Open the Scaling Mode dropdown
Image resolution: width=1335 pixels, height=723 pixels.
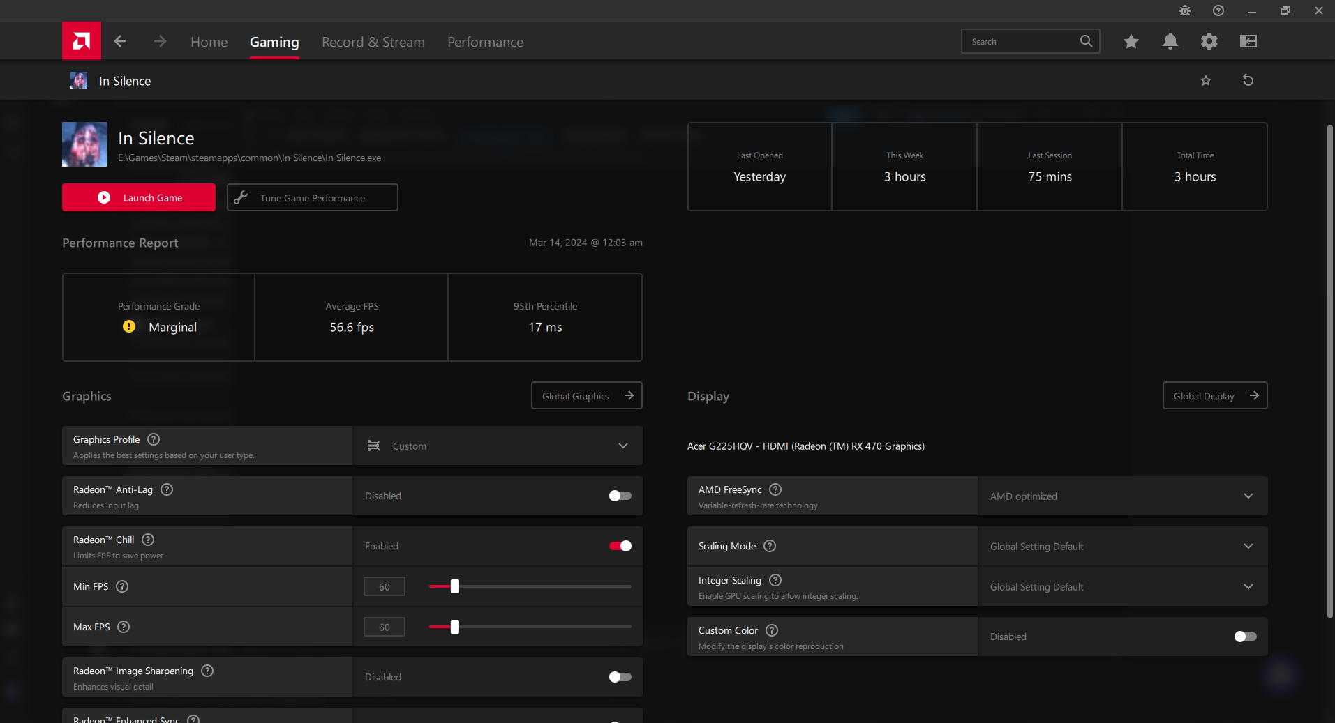pos(1123,546)
